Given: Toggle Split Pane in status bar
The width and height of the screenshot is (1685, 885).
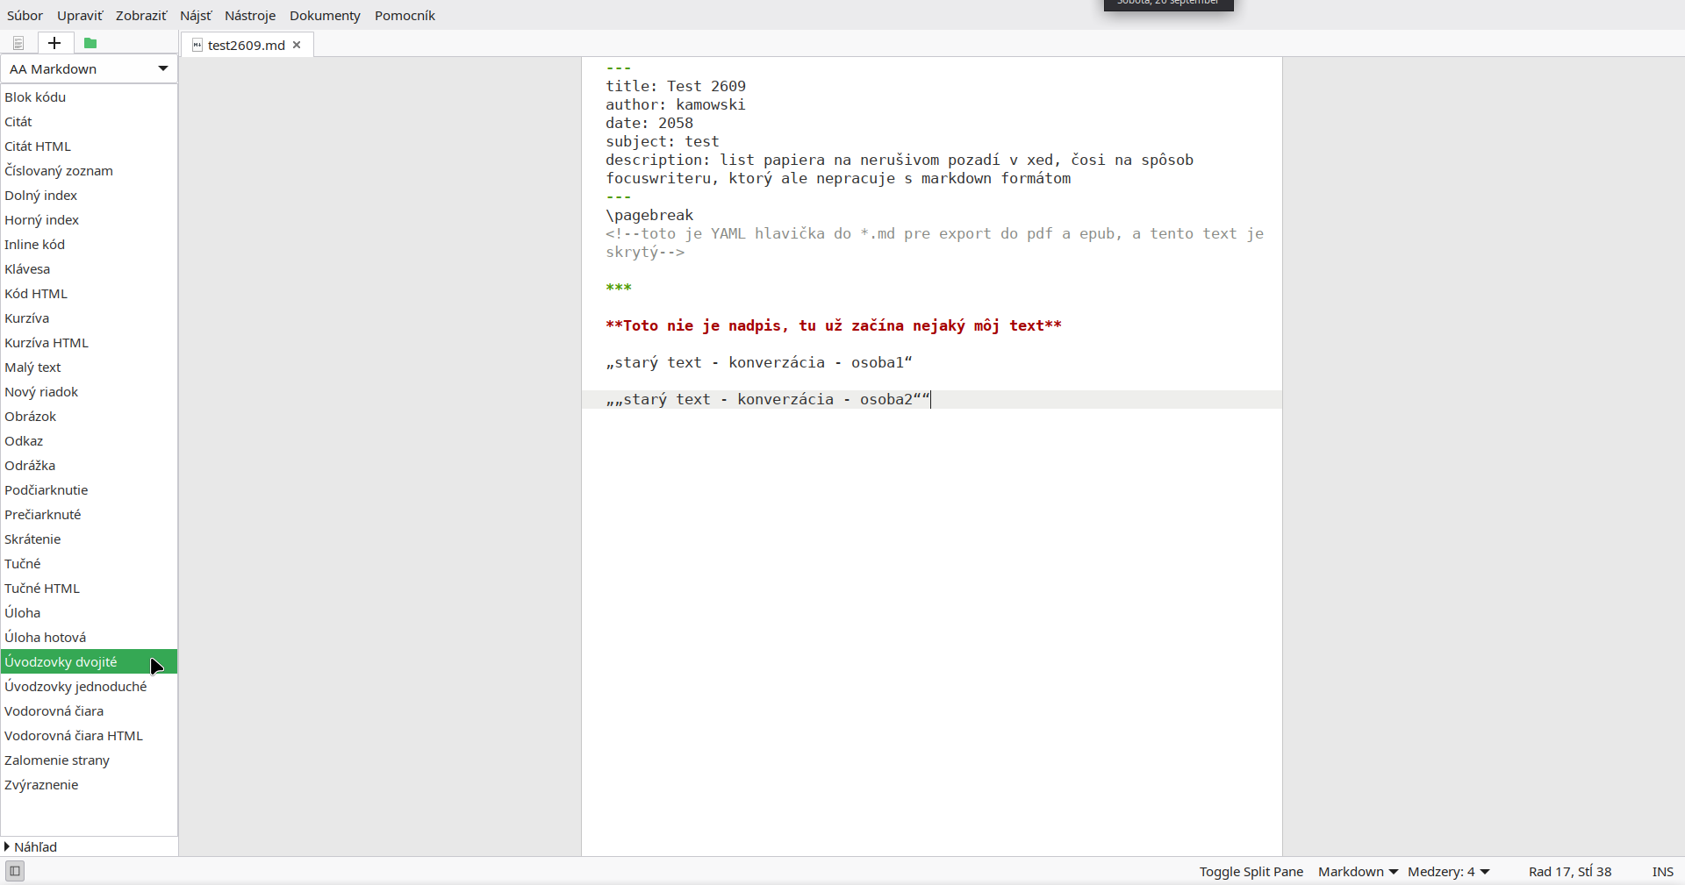Looking at the screenshot, I should coord(1251,871).
